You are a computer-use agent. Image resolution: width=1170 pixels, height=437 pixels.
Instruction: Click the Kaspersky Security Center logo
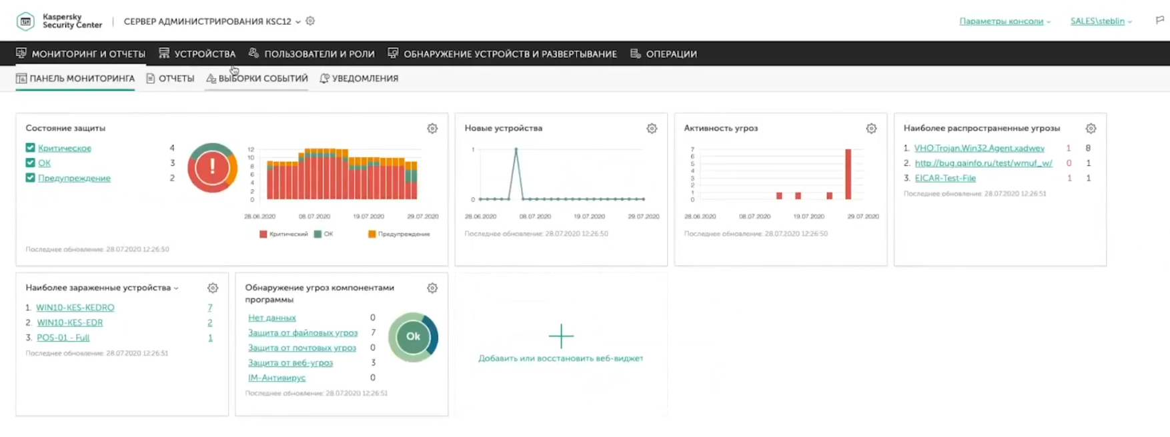click(59, 21)
